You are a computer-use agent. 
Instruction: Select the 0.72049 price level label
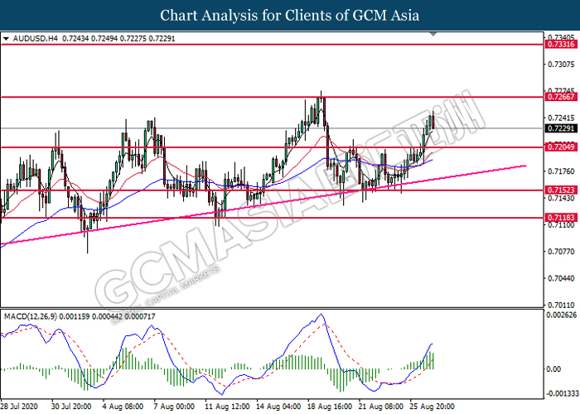(x=561, y=147)
